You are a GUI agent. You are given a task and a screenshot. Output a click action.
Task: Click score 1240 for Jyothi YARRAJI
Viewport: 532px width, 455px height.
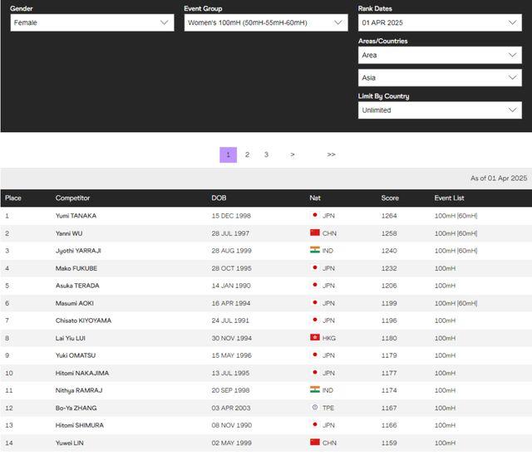pyautogui.click(x=389, y=251)
